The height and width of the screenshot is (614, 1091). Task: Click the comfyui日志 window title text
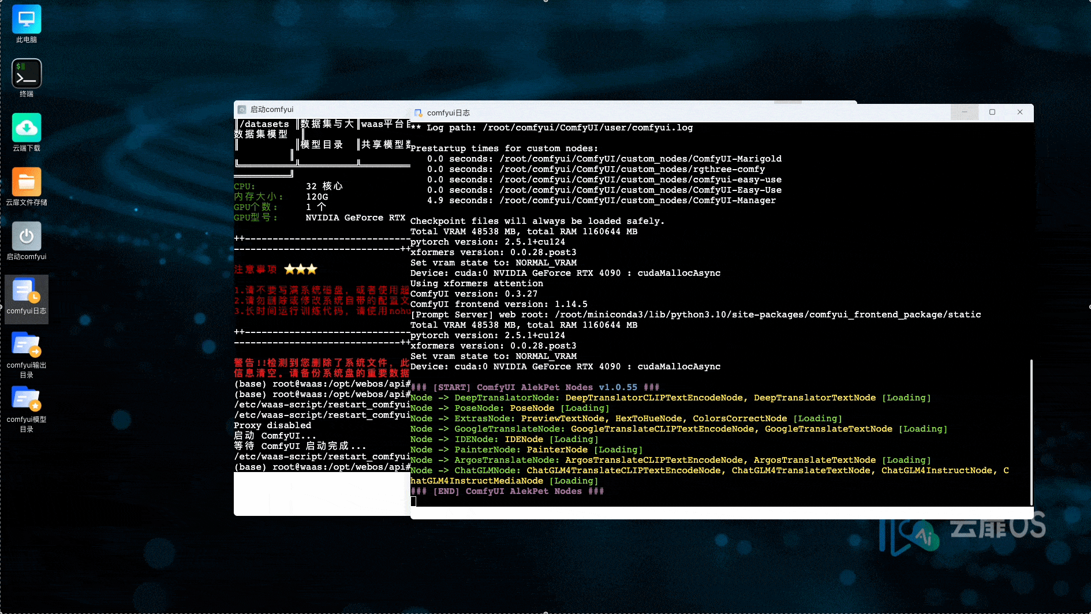click(449, 113)
